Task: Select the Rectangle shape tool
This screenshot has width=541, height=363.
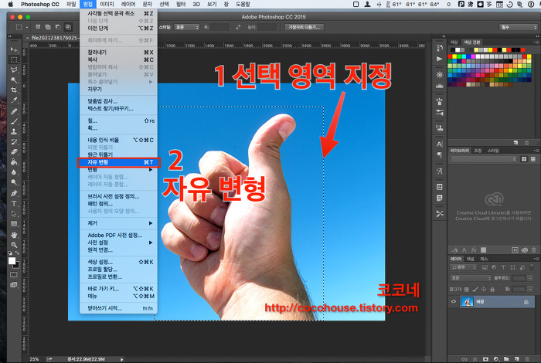Action: click(14, 224)
